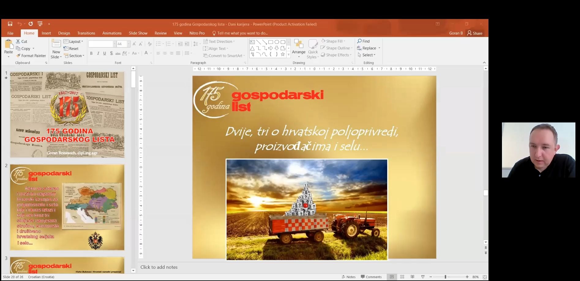Screen dimensions: 580x281
Task: Open Text Direction menu
Action: click(x=219, y=41)
